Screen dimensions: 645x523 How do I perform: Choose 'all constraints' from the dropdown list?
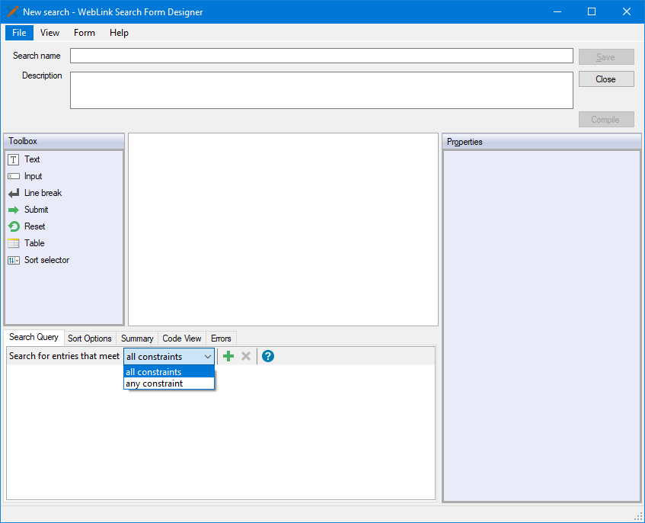tap(169, 372)
